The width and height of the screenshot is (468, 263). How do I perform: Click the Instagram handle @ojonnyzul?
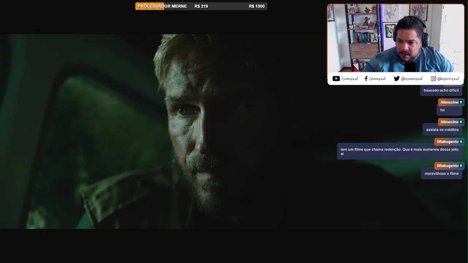point(448,79)
